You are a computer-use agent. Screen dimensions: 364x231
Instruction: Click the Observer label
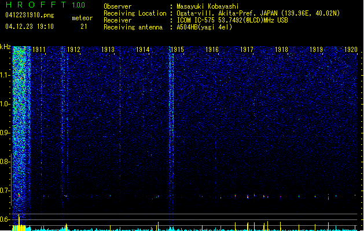(117, 6)
